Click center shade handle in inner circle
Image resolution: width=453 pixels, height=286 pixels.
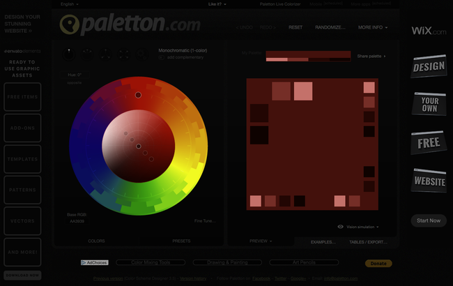coord(139,146)
